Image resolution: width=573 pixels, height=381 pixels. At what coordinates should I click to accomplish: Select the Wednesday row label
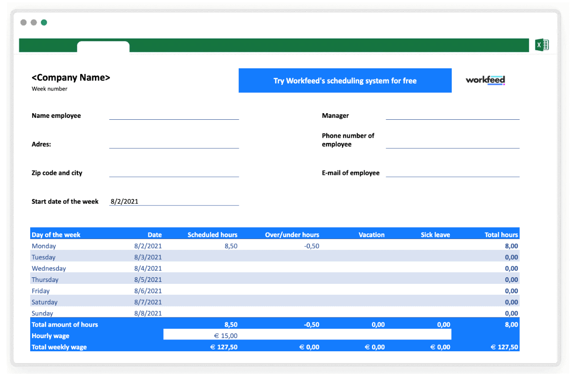point(49,268)
